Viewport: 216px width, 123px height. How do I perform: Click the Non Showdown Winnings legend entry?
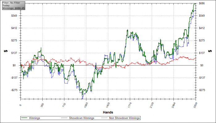[121, 118]
